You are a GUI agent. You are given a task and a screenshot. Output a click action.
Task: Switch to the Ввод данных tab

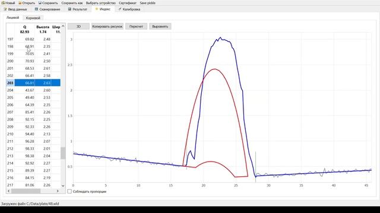(x=15, y=9)
